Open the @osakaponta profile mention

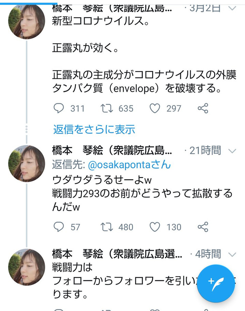pyautogui.click(x=129, y=165)
